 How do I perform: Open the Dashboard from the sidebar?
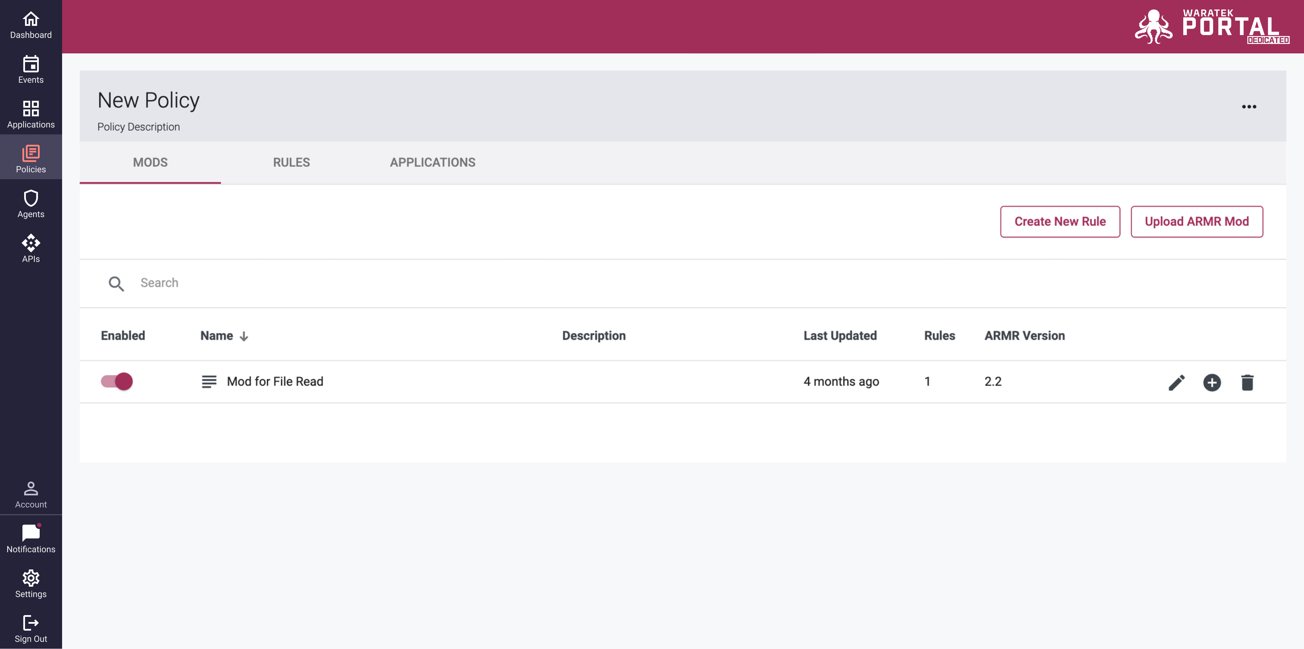(x=31, y=25)
